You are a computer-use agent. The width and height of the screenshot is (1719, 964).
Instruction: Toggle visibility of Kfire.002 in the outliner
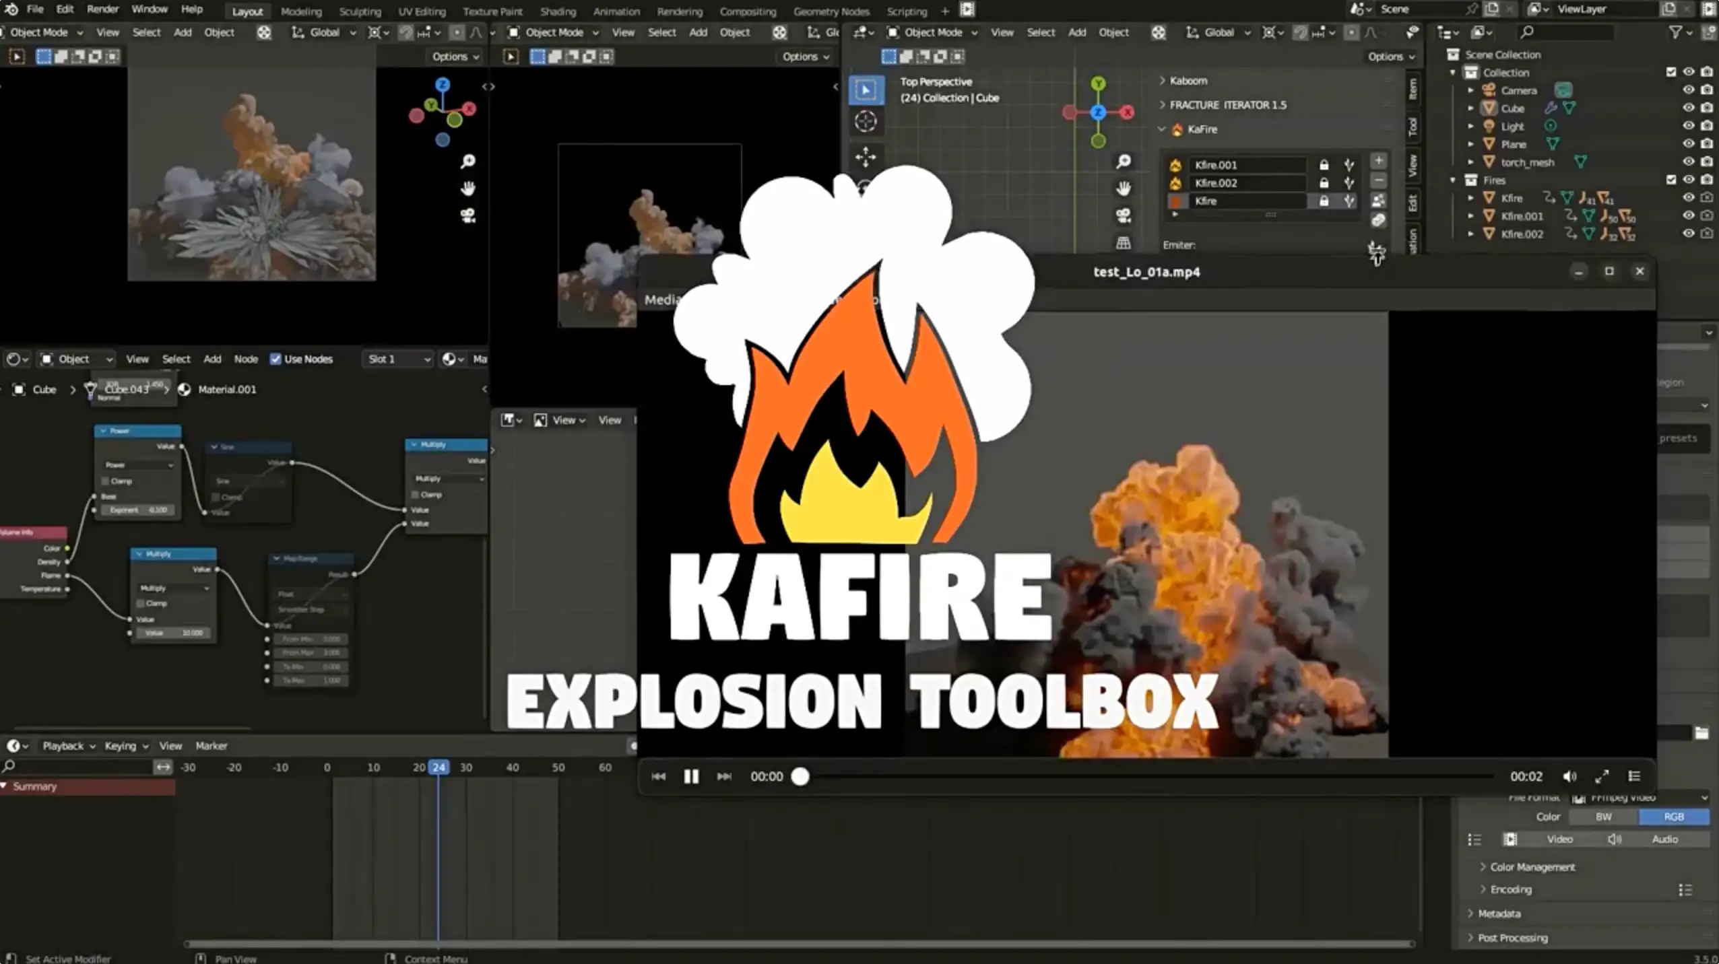[x=1688, y=234]
